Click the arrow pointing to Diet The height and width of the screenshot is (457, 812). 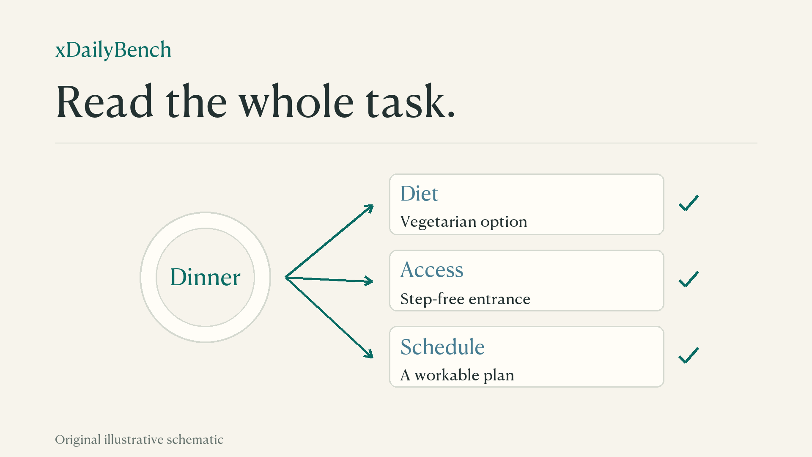(329, 241)
